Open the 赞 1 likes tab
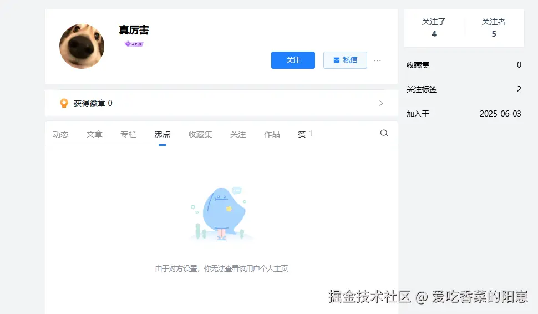This screenshot has width=538, height=314. coord(305,134)
